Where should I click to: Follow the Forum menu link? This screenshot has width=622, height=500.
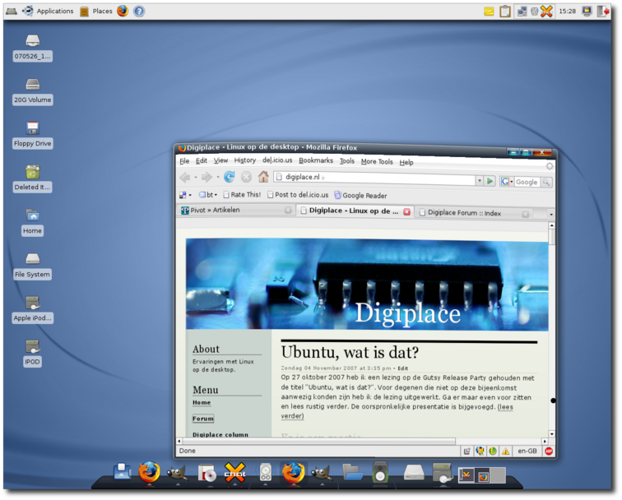203,419
